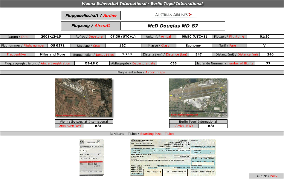The image size is (284, 179).
Task: Click the Flughafenkarten / Airport maps heading
Action: click(141, 72)
